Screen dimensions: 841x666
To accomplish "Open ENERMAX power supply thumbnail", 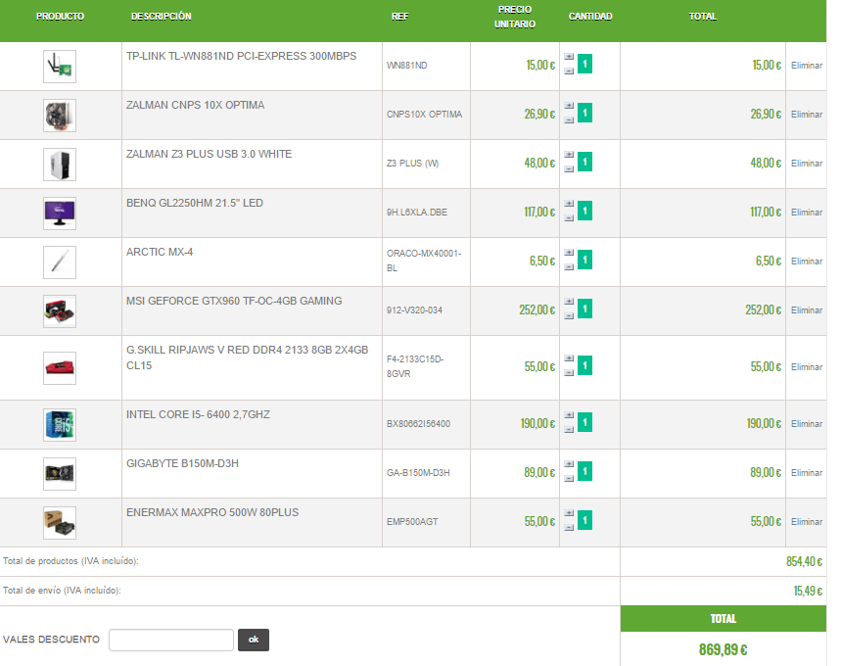I will (60, 523).
